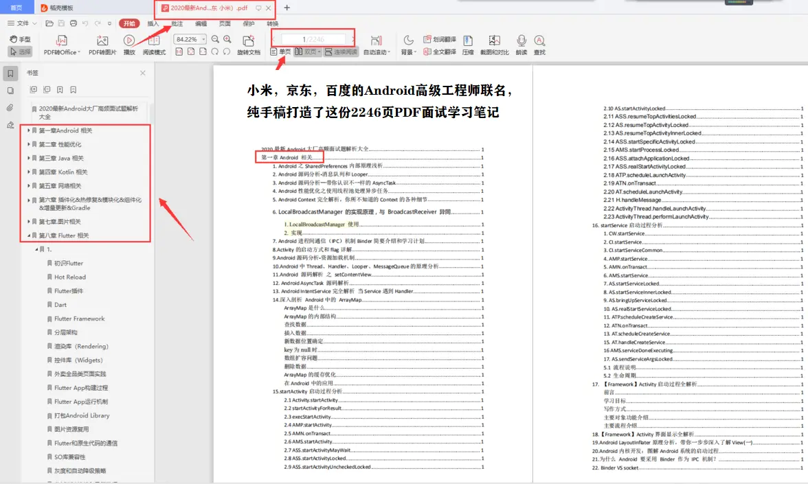The width and height of the screenshot is (808, 484).
Task: Activate the Select (选择) cursor tool
Action: [20, 51]
